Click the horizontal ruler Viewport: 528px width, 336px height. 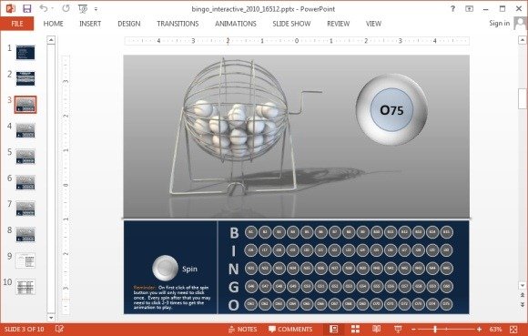point(297,41)
